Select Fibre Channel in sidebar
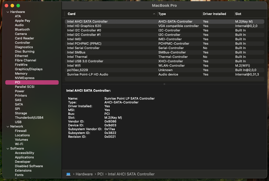 pyautogui.click(x=26, y=60)
